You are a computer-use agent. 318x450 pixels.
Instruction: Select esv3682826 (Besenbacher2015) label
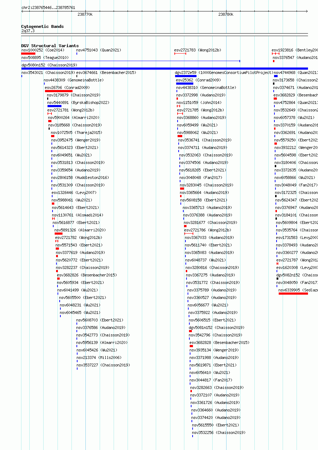coord(87,275)
